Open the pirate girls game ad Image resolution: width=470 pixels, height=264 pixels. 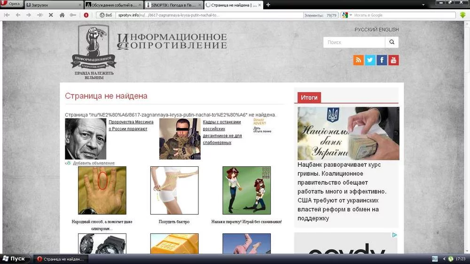[246, 190]
